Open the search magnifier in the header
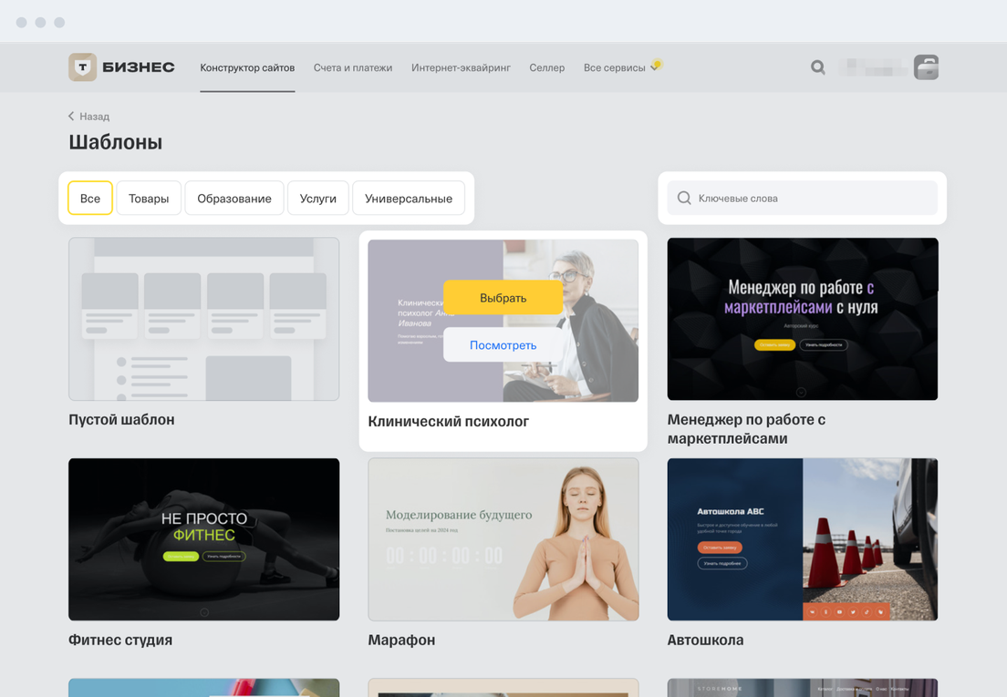Viewport: 1007px width, 697px height. [817, 67]
